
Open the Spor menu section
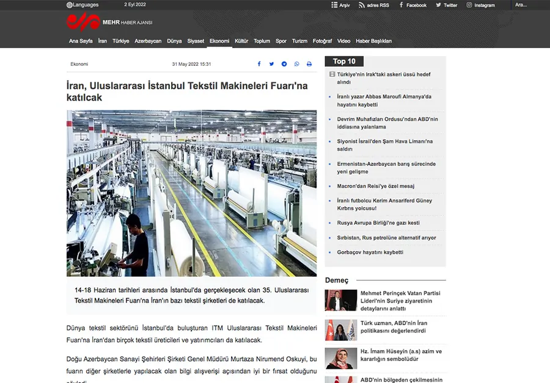pos(281,41)
